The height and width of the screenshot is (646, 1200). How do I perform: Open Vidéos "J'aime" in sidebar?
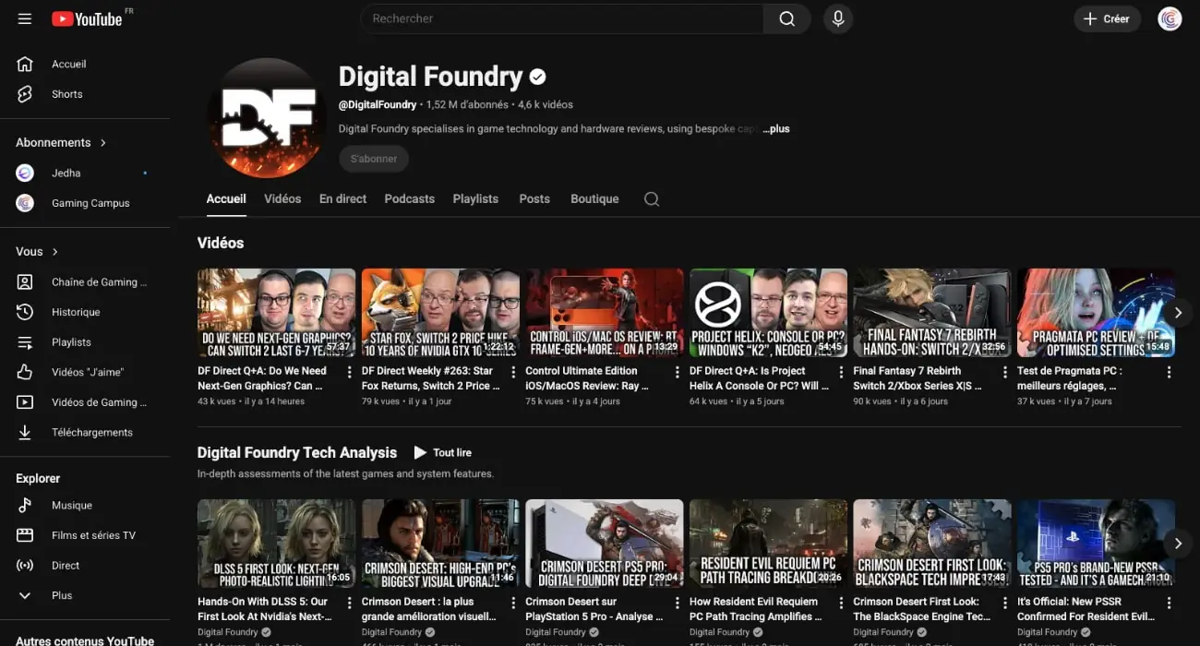click(x=85, y=372)
